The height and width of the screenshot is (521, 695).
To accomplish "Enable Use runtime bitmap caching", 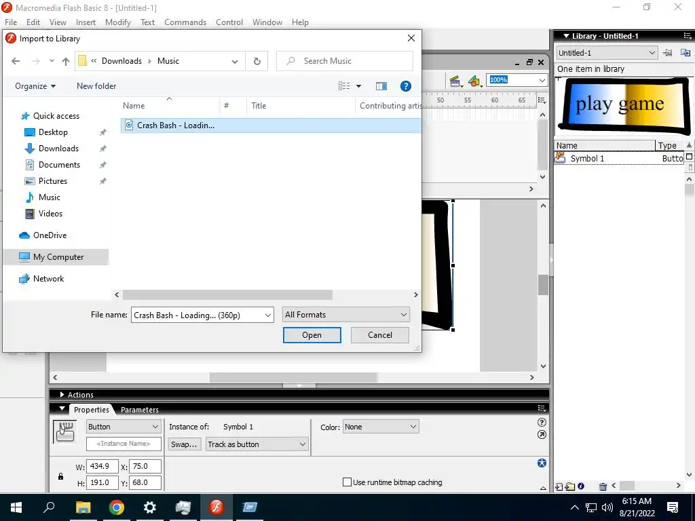I will [x=347, y=482].
